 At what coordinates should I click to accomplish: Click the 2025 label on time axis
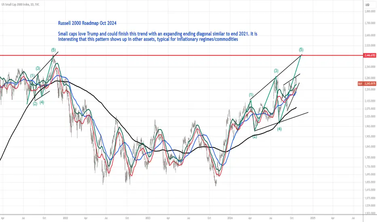313,218
